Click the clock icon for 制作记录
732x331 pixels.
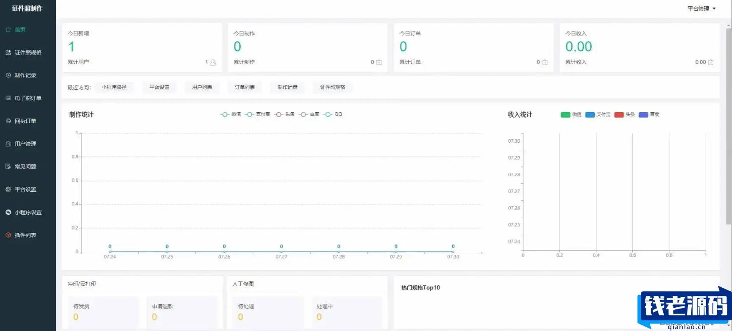point(8,75)
